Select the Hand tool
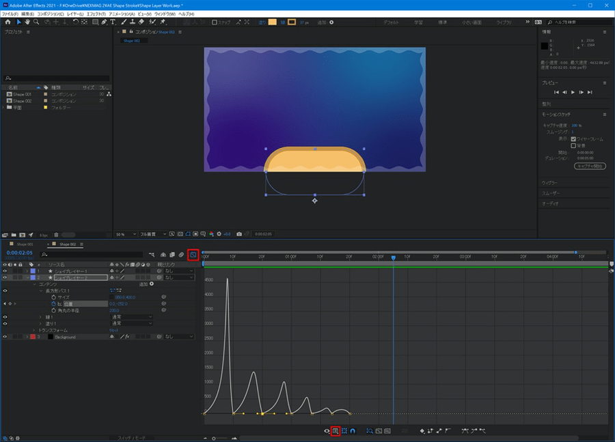The height and width of the screenshot is (442, 615). [27, 22]
